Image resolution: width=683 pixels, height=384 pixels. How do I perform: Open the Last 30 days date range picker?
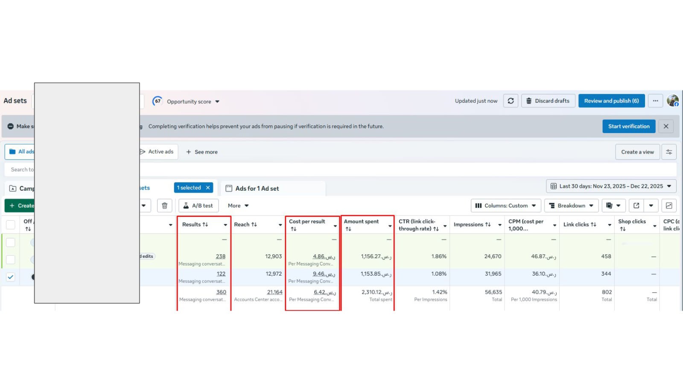pos(611,186)
